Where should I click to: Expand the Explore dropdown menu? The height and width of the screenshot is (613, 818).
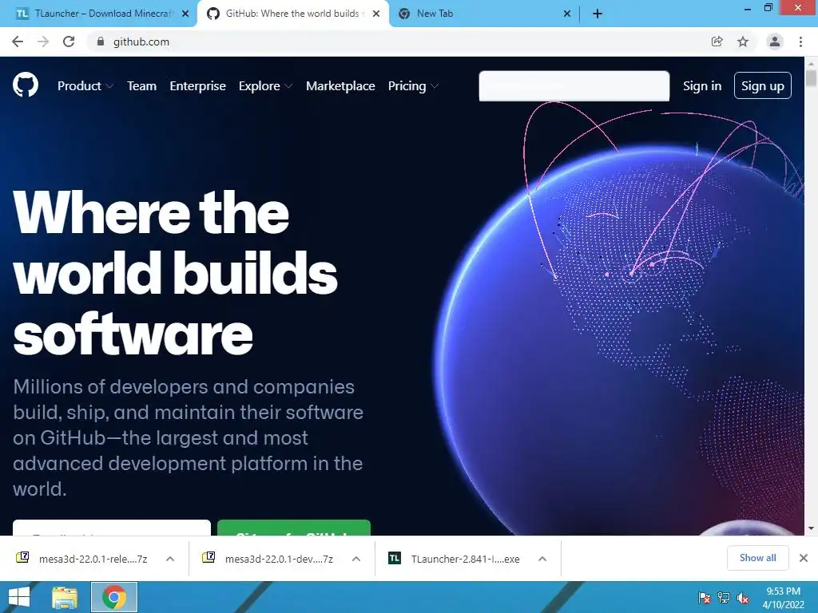[265, 86]
